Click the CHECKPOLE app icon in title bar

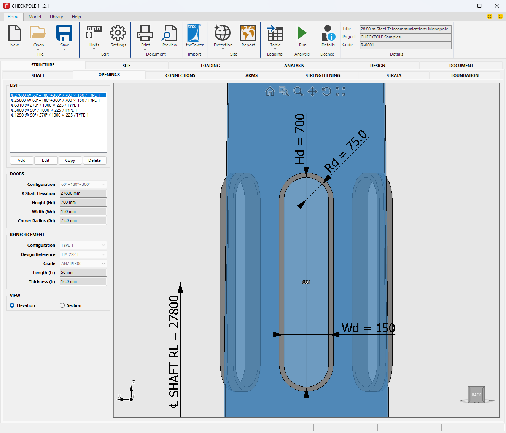tap(6, 6)
